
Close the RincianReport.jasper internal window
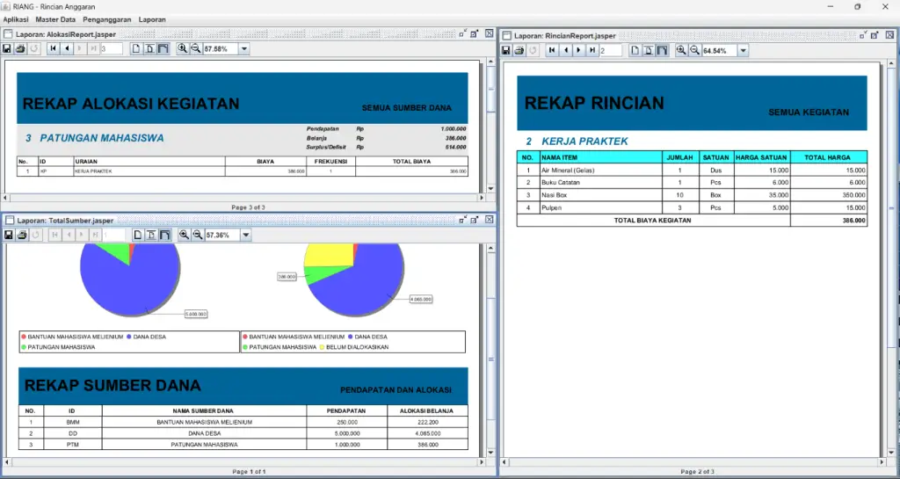[889, 35]
